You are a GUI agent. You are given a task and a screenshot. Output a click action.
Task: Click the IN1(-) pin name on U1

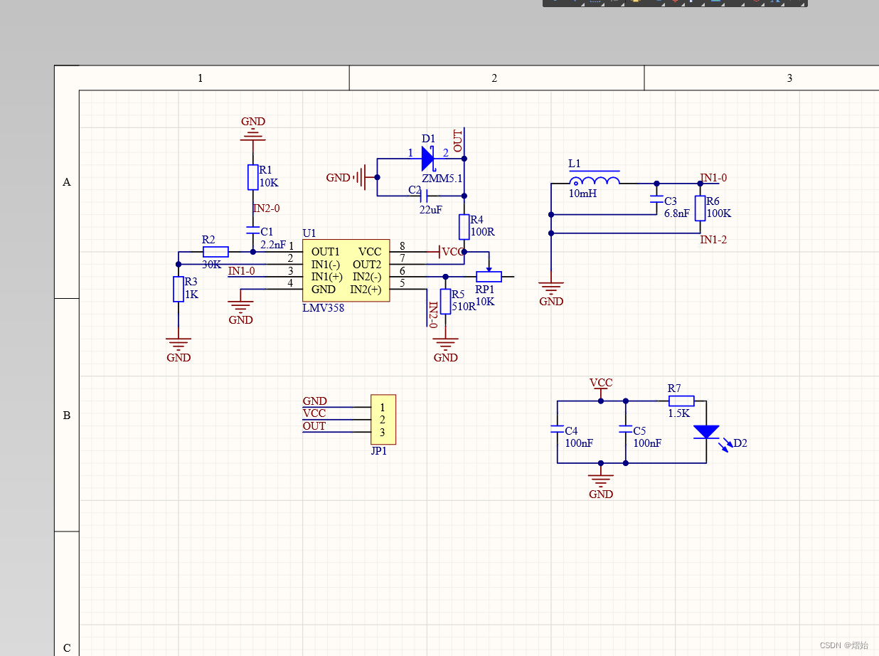coord(326,265)
